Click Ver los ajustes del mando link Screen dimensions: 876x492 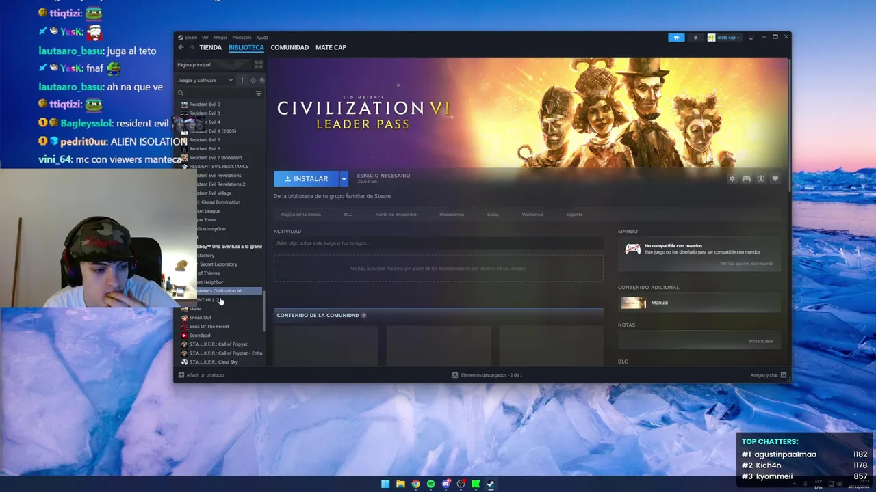pos(746,264)
